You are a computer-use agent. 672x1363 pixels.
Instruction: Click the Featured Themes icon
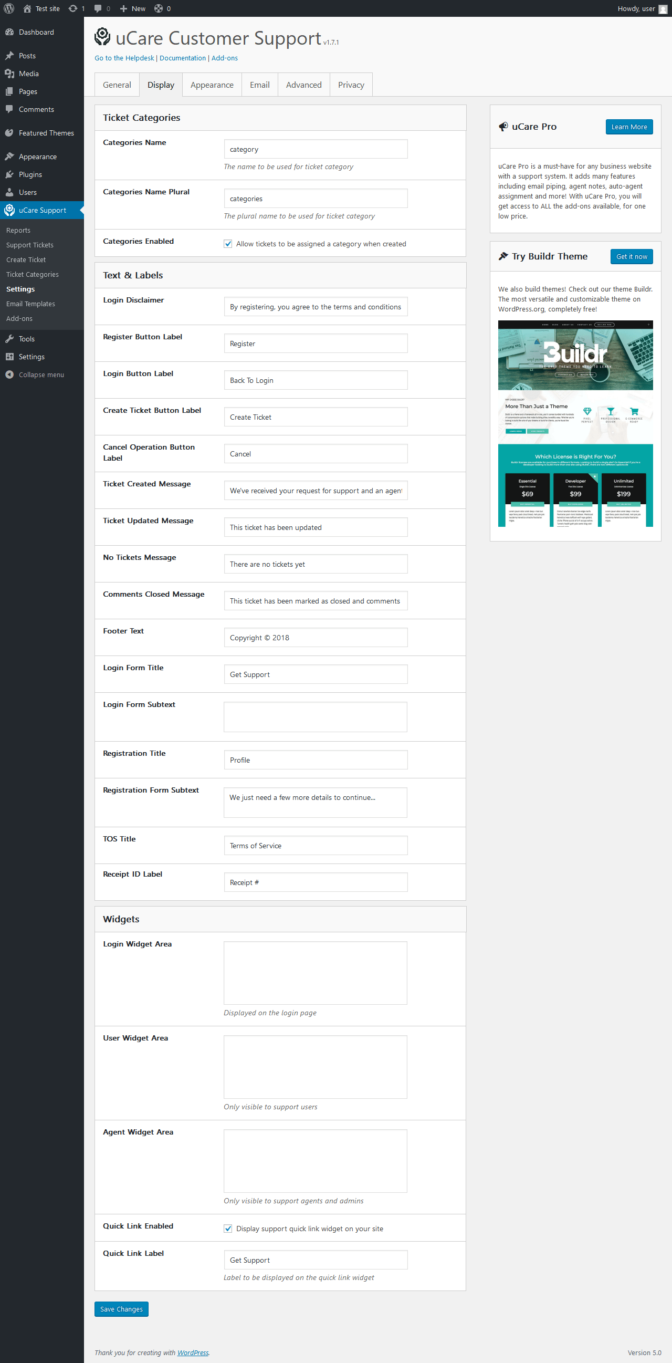point(9,133)
